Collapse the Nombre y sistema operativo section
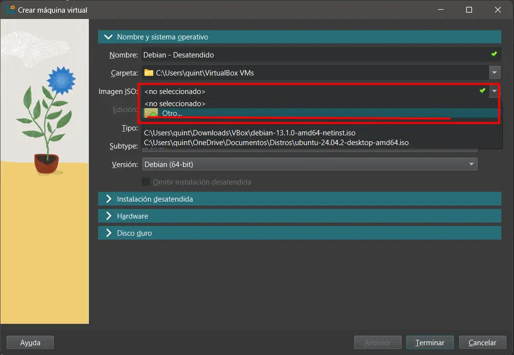Screen dimensions: 514x355 [x=108, y=37]
